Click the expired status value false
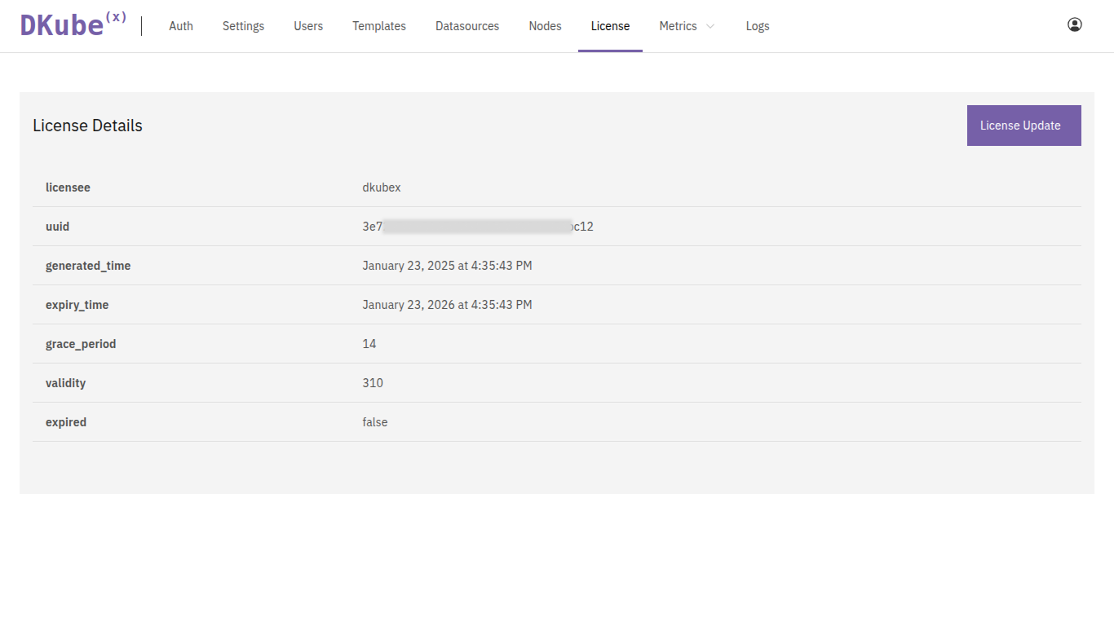The height and width of the screenshot is (626, 1114). 375,422
